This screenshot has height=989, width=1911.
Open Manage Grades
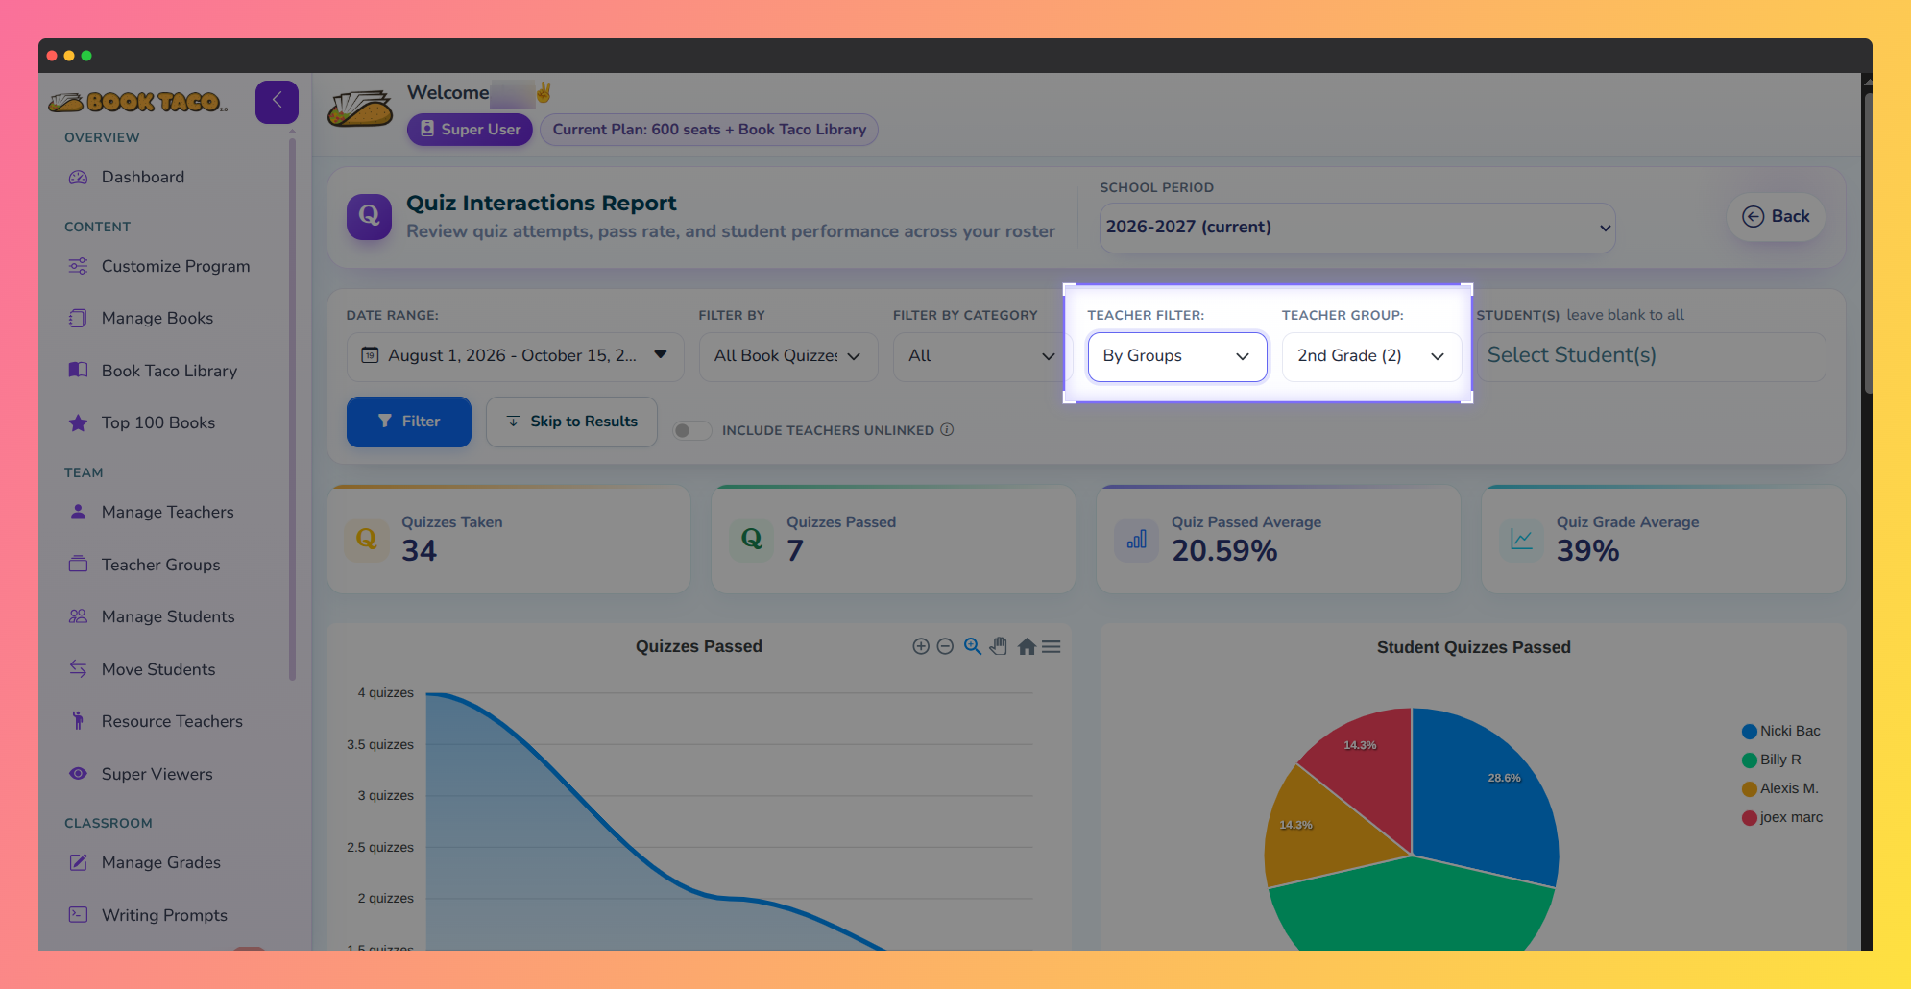pyautogui.click(x=160, y=862)
